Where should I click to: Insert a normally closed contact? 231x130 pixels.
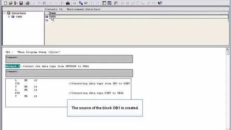tap(127, 3)
